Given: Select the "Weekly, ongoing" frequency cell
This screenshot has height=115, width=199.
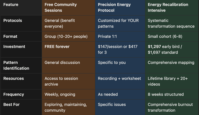Looking at the screenshot, I should 60,94.
